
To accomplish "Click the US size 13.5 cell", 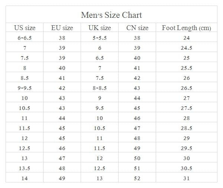I will tap(25, 168).
